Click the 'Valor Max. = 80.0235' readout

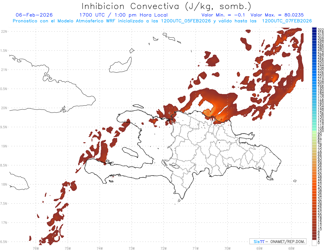[x=277, y=15]
